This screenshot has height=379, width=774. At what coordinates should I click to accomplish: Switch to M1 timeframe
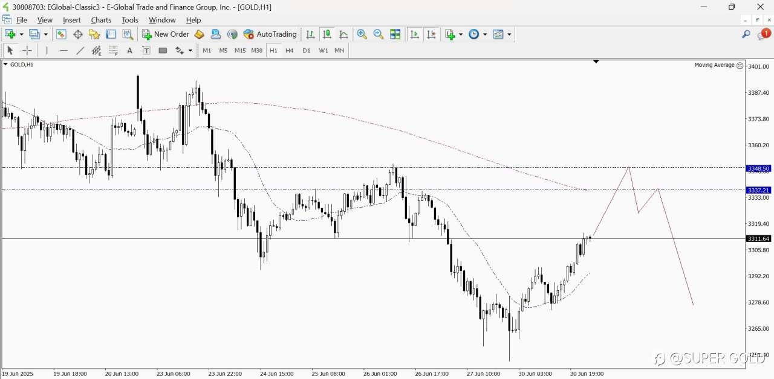point(207,51)
